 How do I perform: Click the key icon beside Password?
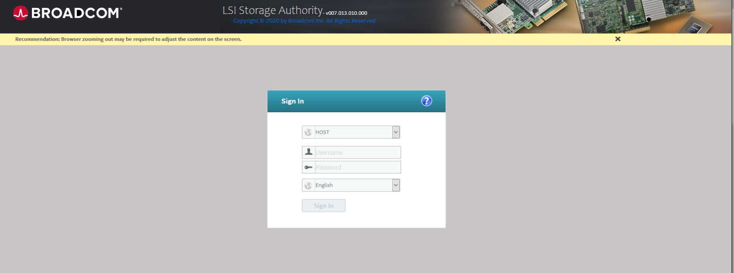(x=308, y=167)
